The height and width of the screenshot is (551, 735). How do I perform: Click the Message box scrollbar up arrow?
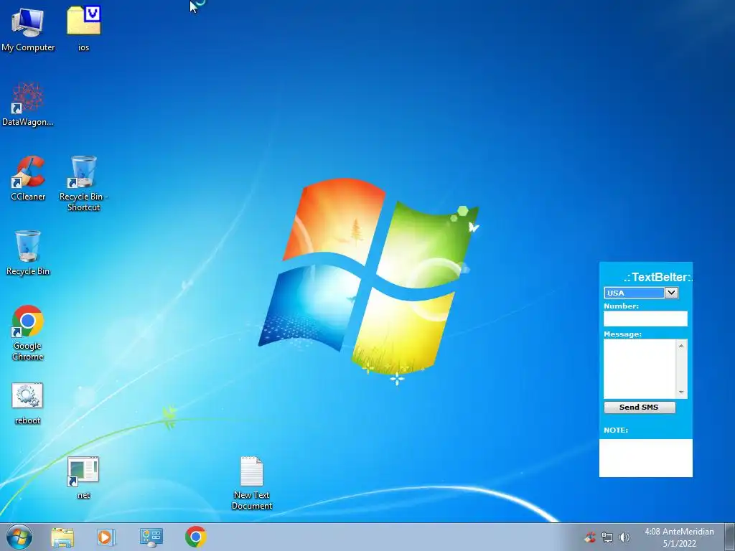(681, 346)
